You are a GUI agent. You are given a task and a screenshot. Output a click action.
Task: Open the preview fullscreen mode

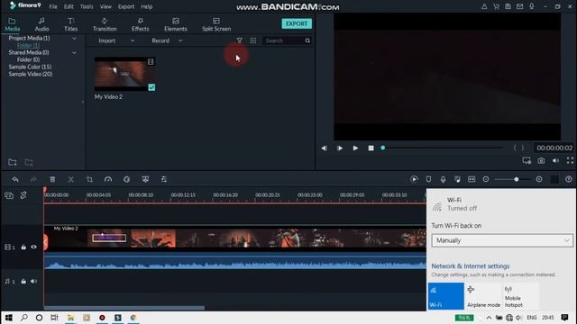(570, 160)
